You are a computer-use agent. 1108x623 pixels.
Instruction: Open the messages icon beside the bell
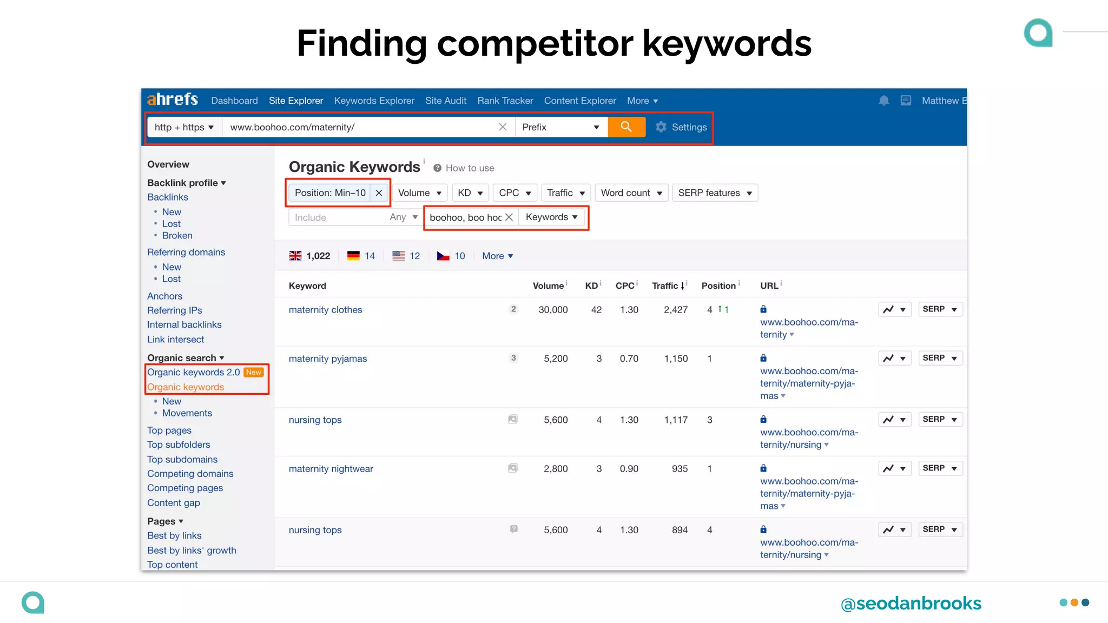(906, 101)
